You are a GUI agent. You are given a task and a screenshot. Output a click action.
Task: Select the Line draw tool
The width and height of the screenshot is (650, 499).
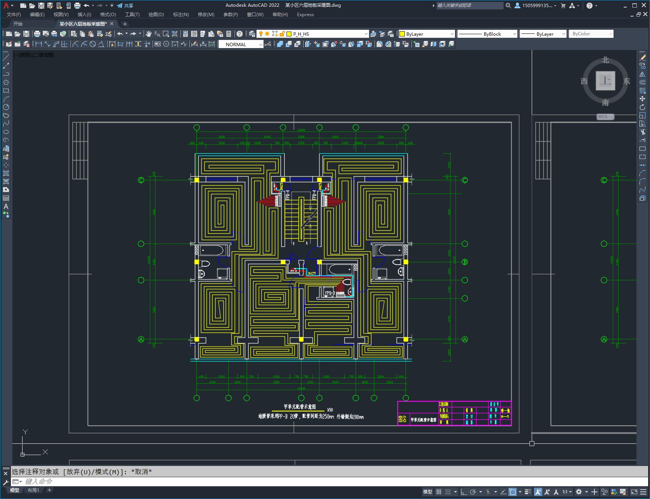[x=6, y=57]
